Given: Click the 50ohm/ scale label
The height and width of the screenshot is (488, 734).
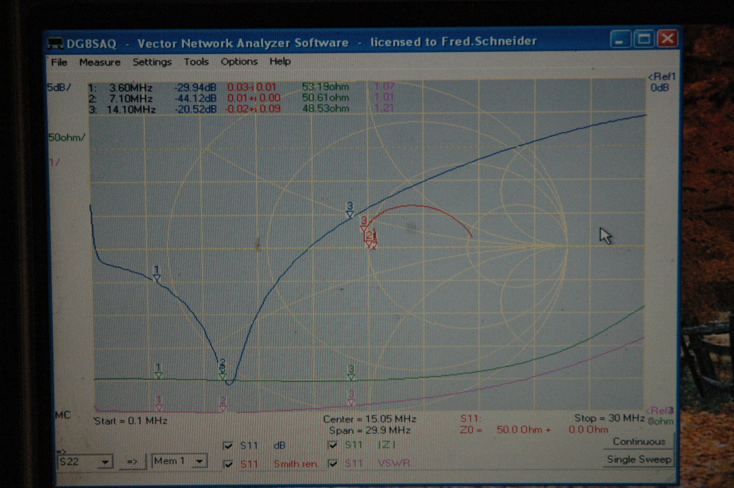Looking at the screenshot, I should click(x=66, y=138).
